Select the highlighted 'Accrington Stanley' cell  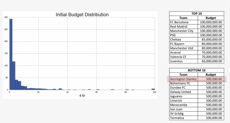tap(183, 79)
